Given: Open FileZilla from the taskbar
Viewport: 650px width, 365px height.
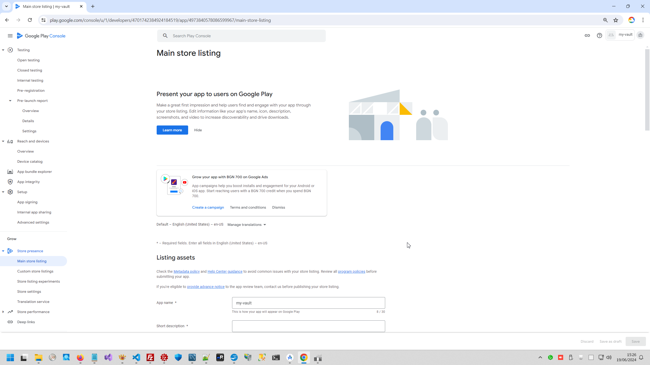Looking at the screenshot, I should (x=150, y=357).
